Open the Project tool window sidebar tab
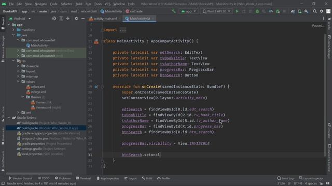332x186 pixels. tap(3, 23)
